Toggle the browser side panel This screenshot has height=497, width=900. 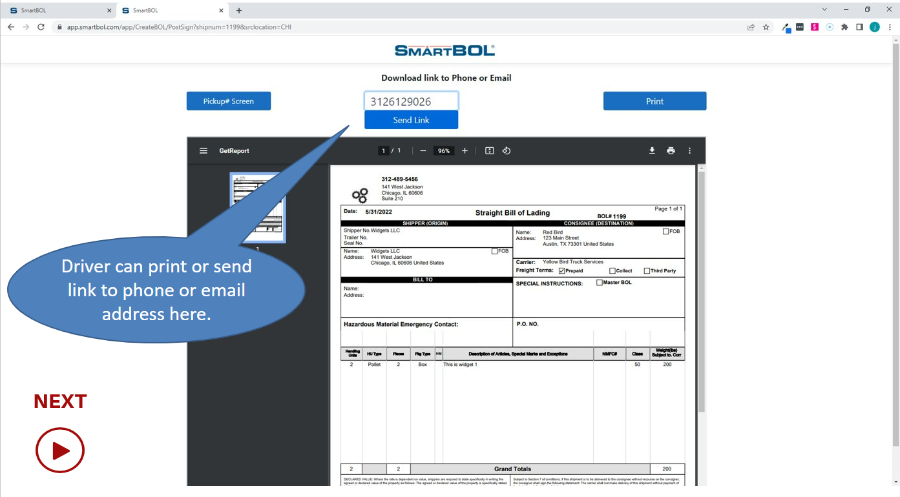(x=859, y=27)
